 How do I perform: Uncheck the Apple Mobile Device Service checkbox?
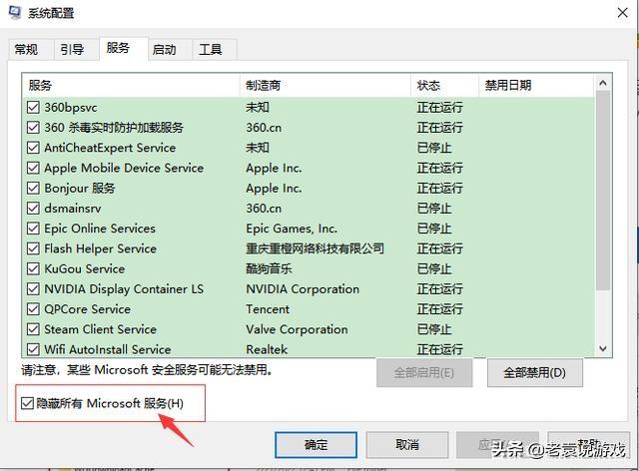(33, 168)
